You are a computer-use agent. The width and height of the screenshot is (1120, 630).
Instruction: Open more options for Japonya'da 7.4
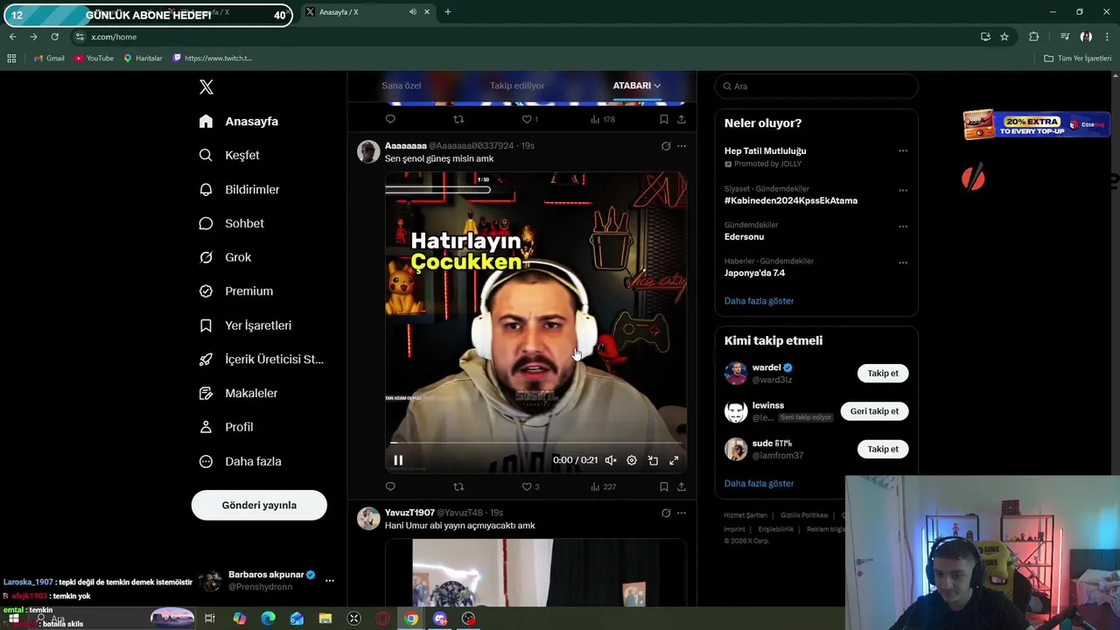[903, 262]
